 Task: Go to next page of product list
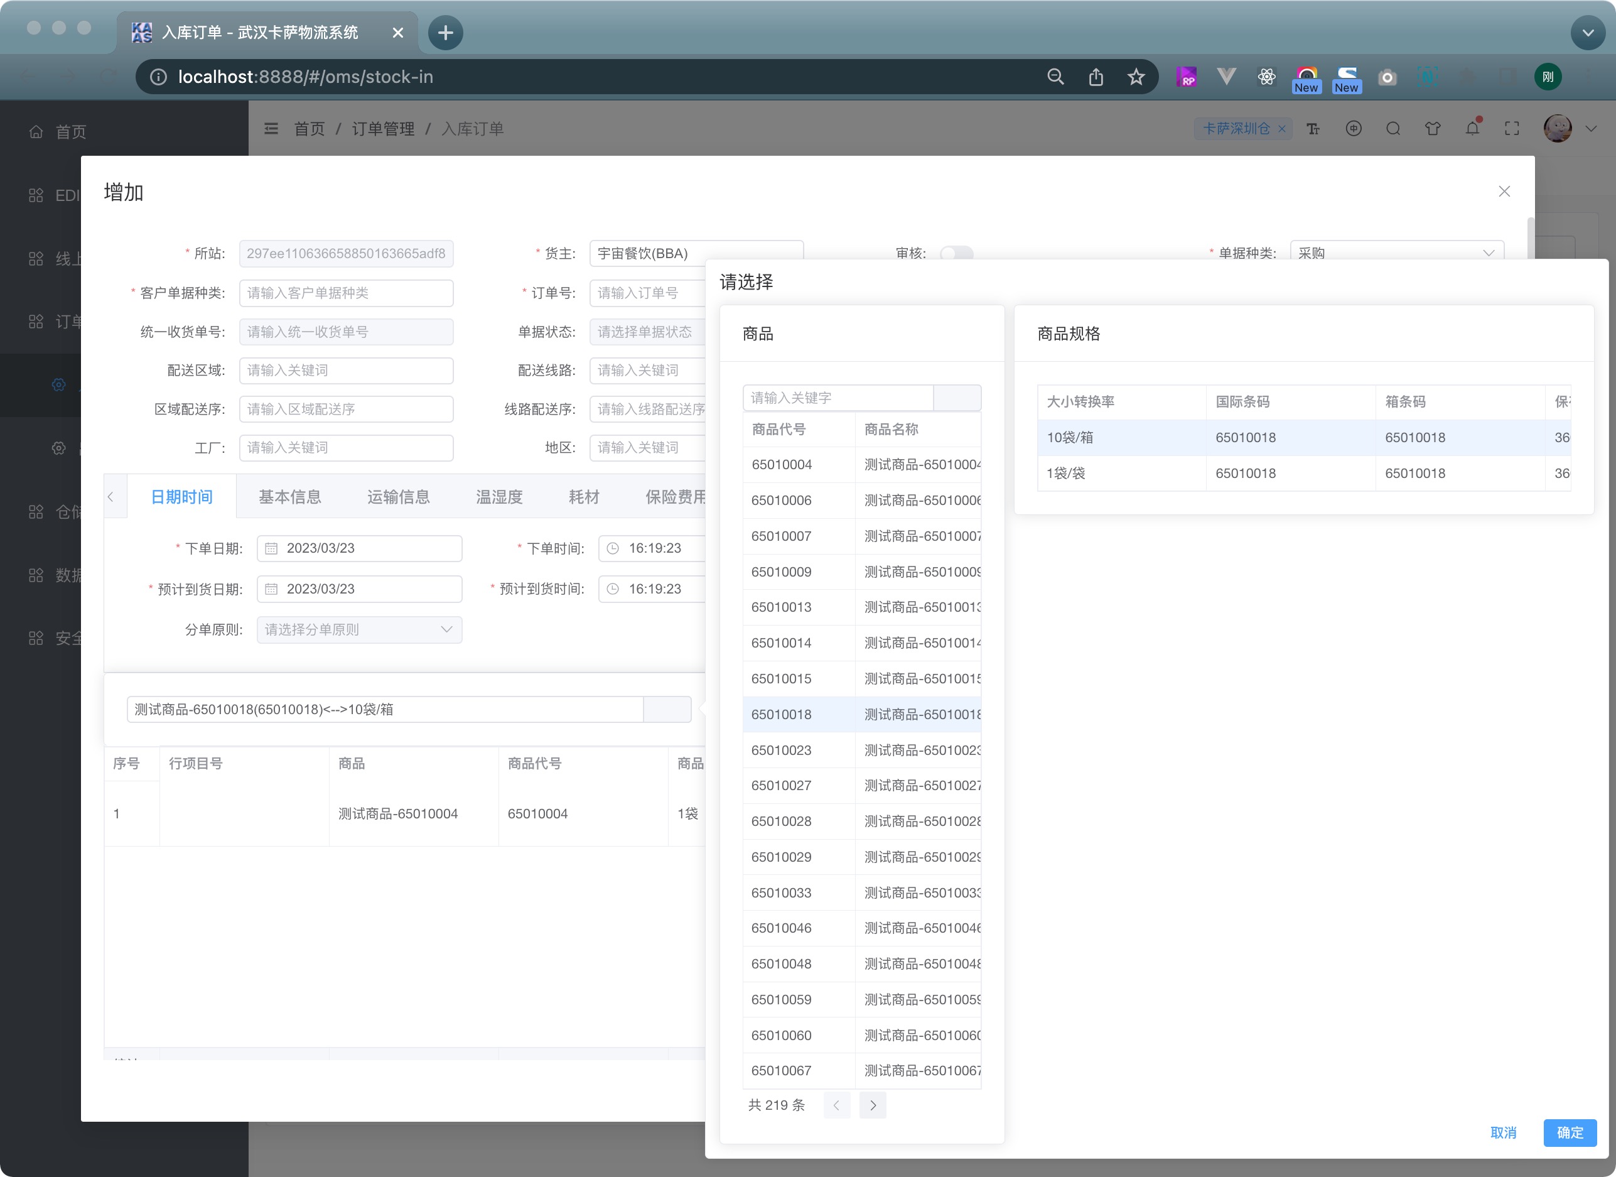(872, 1105)
